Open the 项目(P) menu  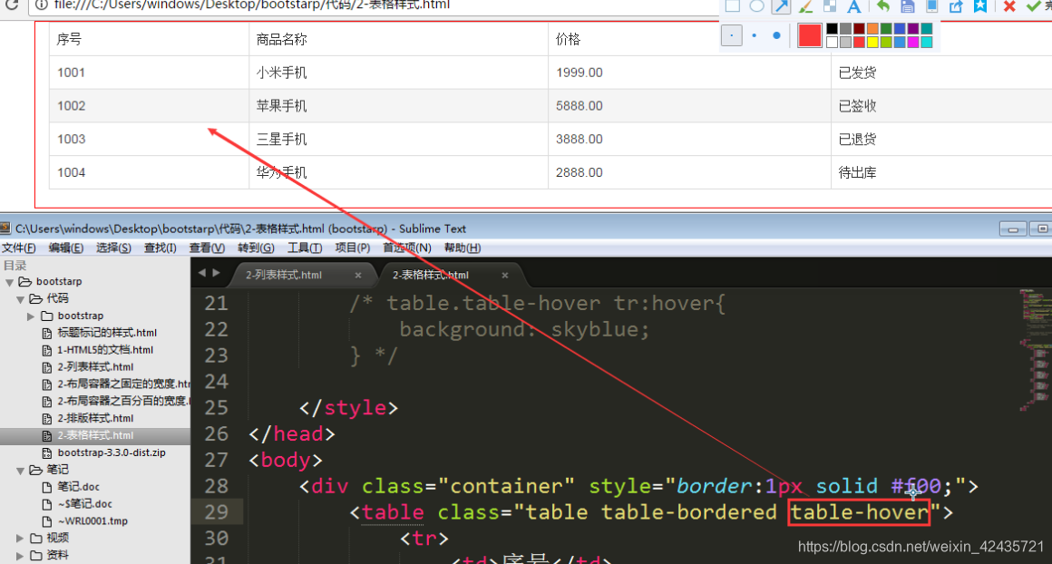click(352, 248)
